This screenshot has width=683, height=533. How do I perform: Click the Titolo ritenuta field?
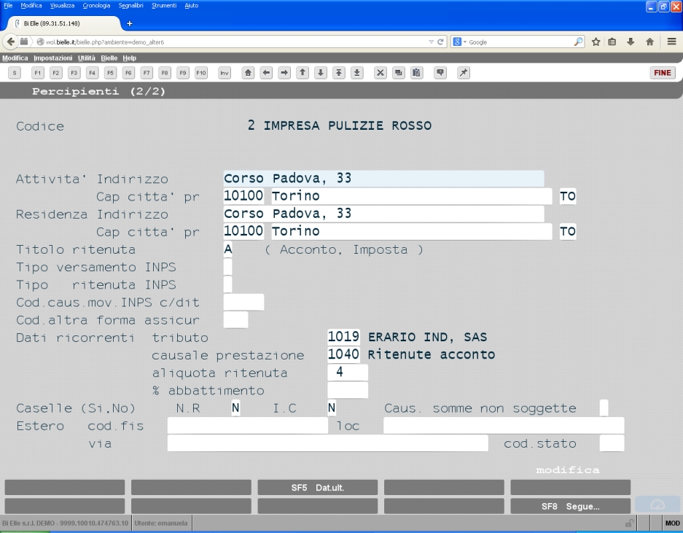point(228,249)
